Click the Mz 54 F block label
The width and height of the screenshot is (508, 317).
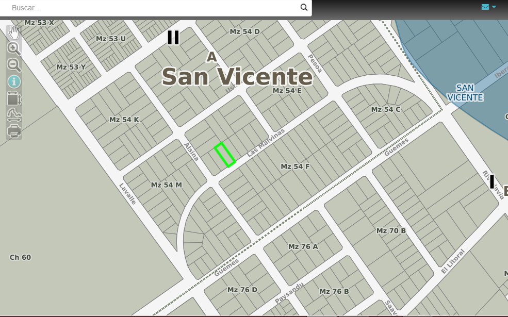(x=295, y=166)
